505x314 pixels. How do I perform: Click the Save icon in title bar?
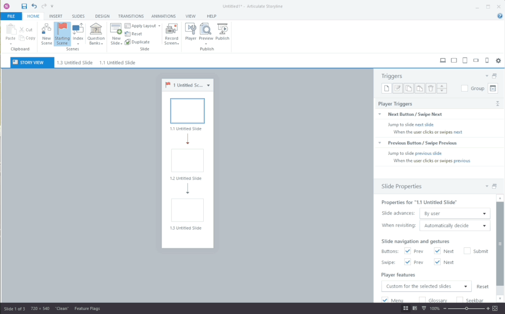[24, 6]
